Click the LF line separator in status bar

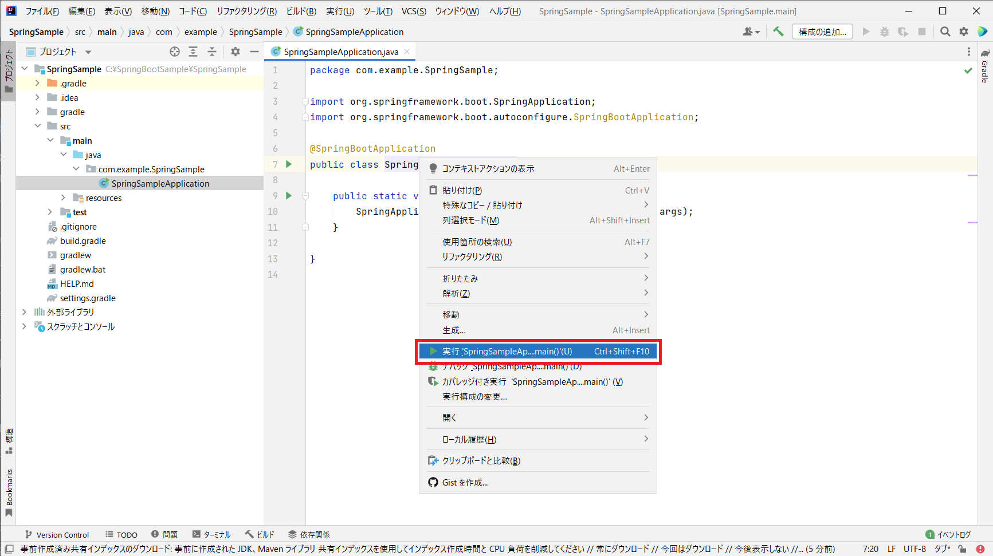(x=892, y=549)
